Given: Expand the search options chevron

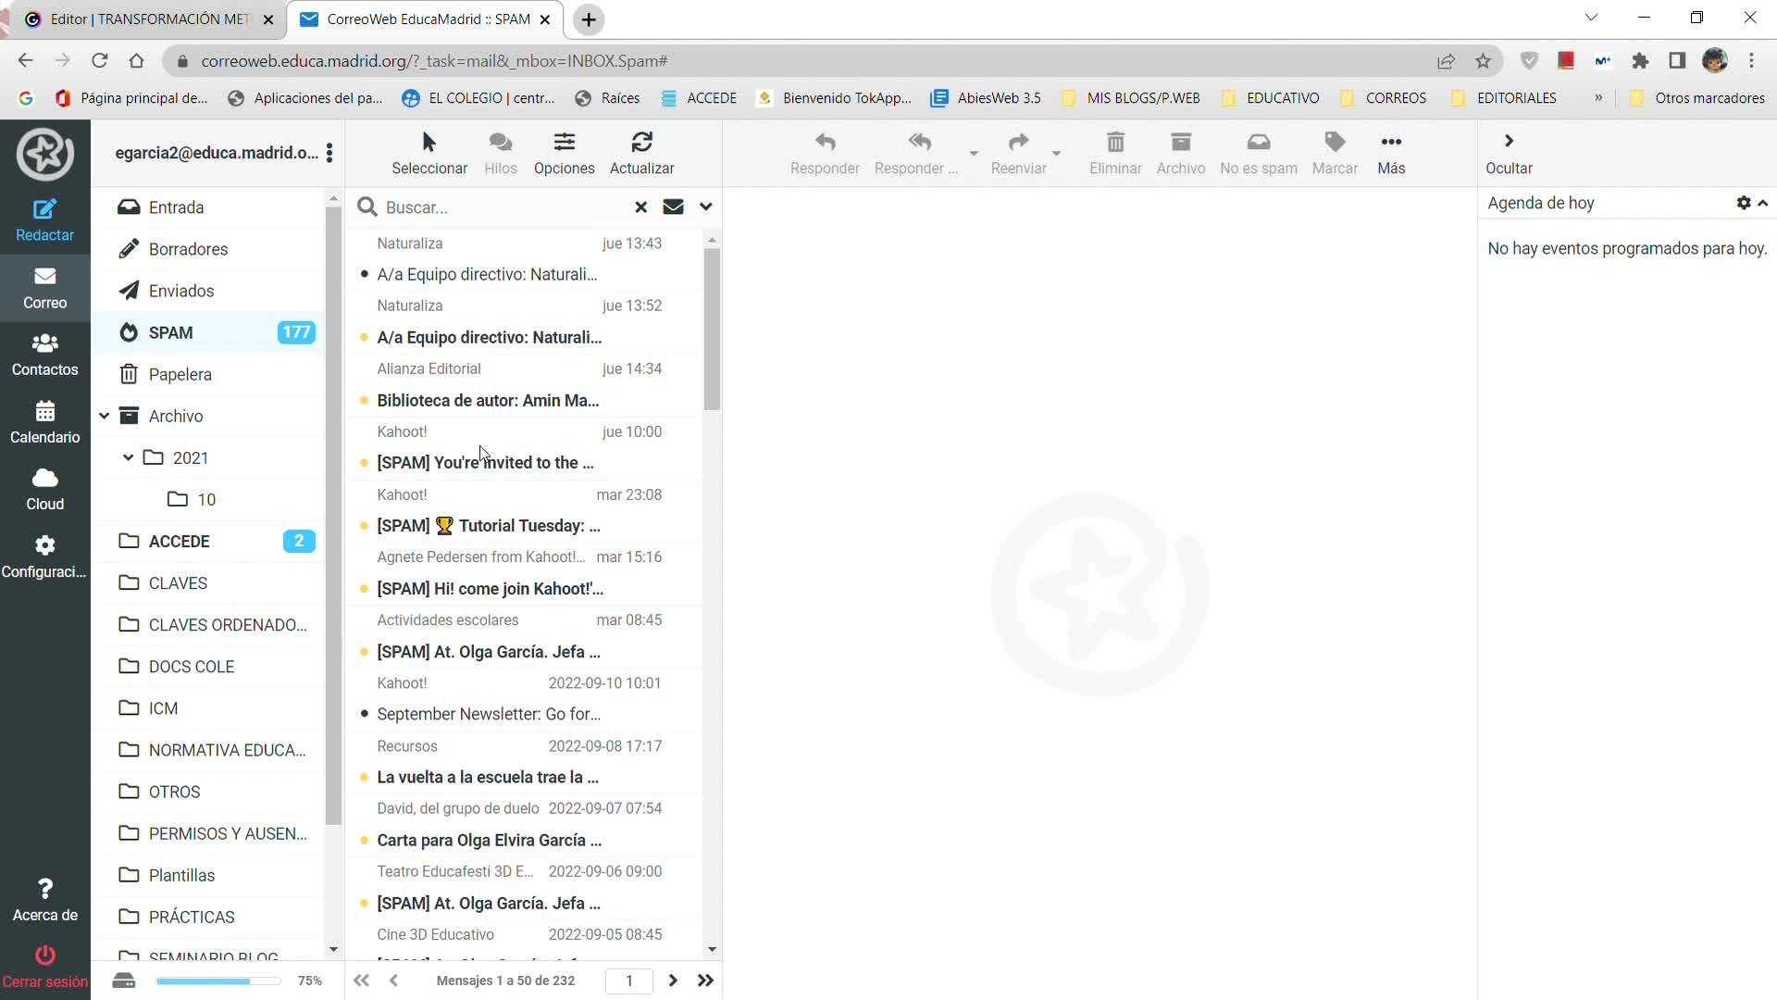Looking at the screenshot, I should click(x=706, y=206).
